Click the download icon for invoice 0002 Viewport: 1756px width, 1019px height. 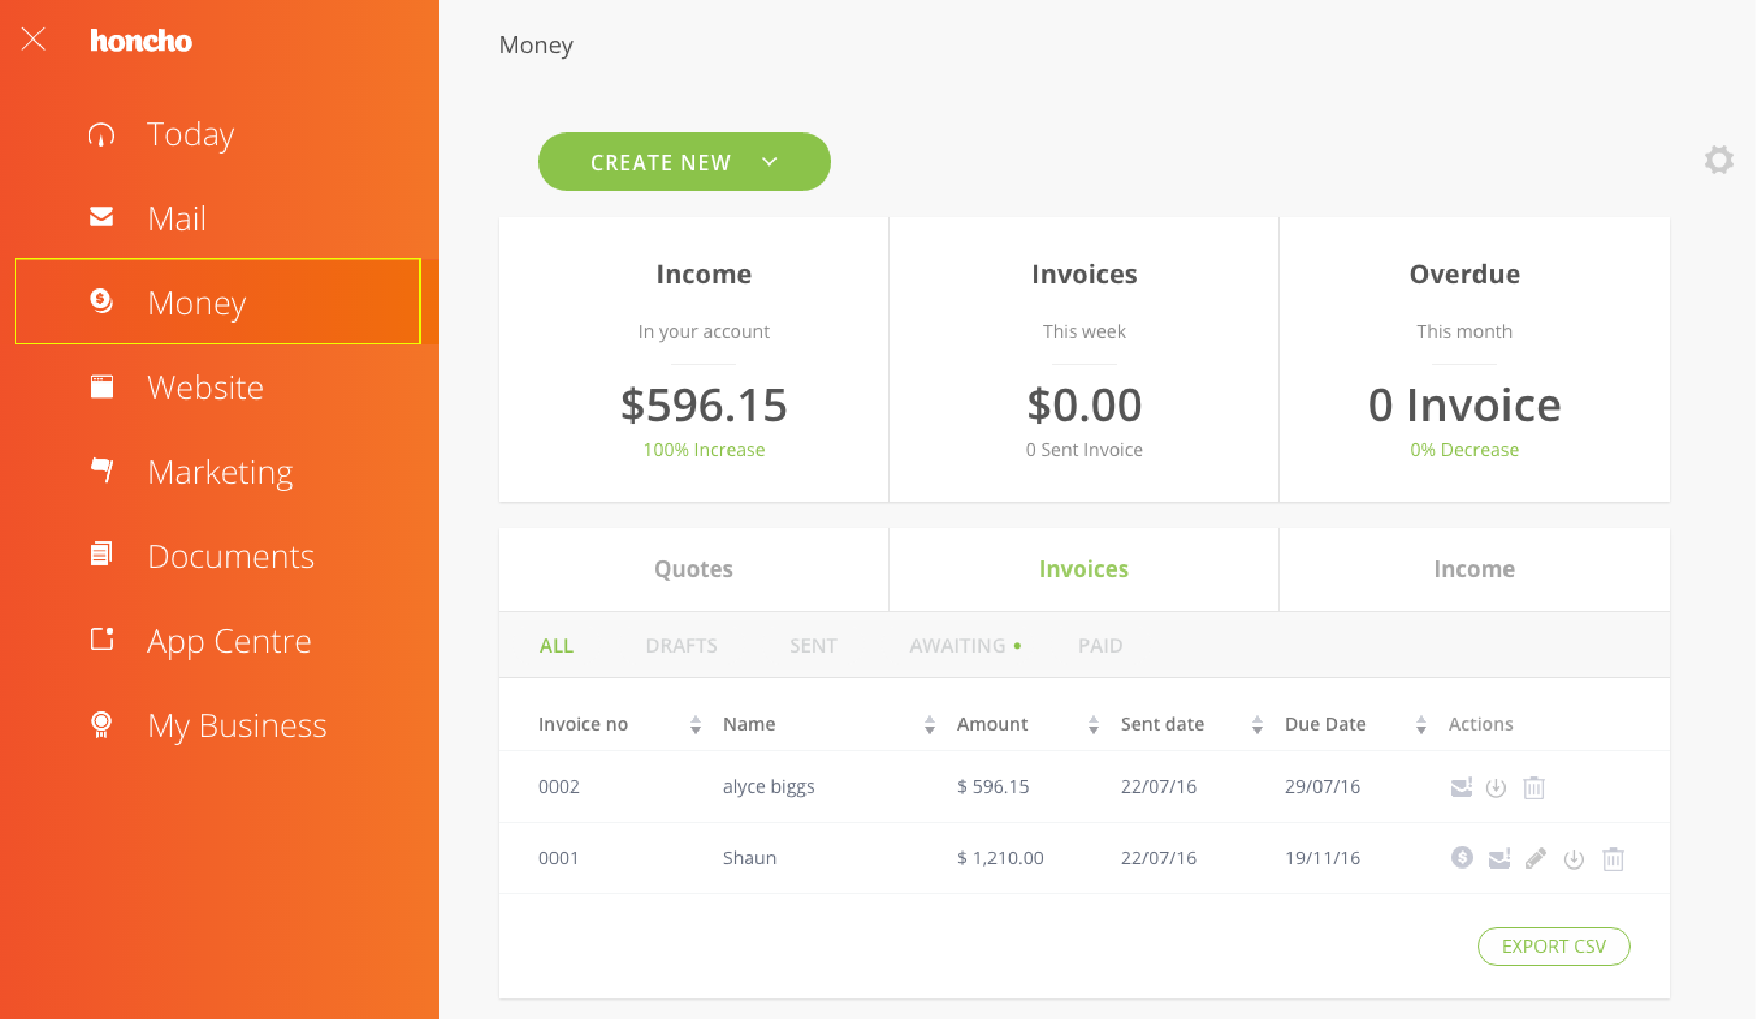pyautogui.click(x=1496, y=787)
